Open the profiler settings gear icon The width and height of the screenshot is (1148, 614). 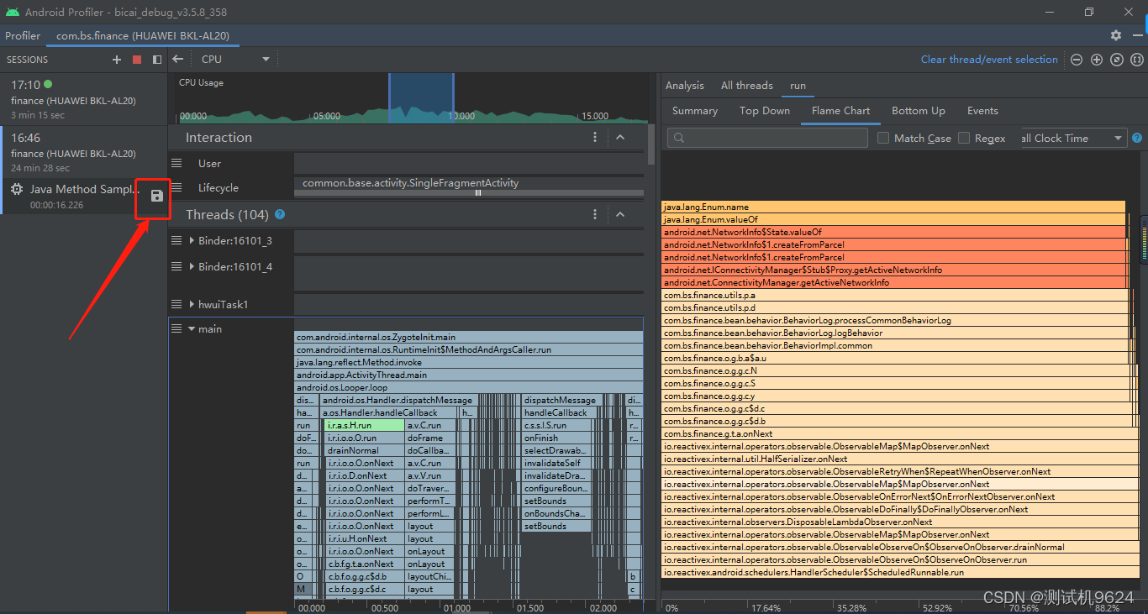pos(1116,35)
